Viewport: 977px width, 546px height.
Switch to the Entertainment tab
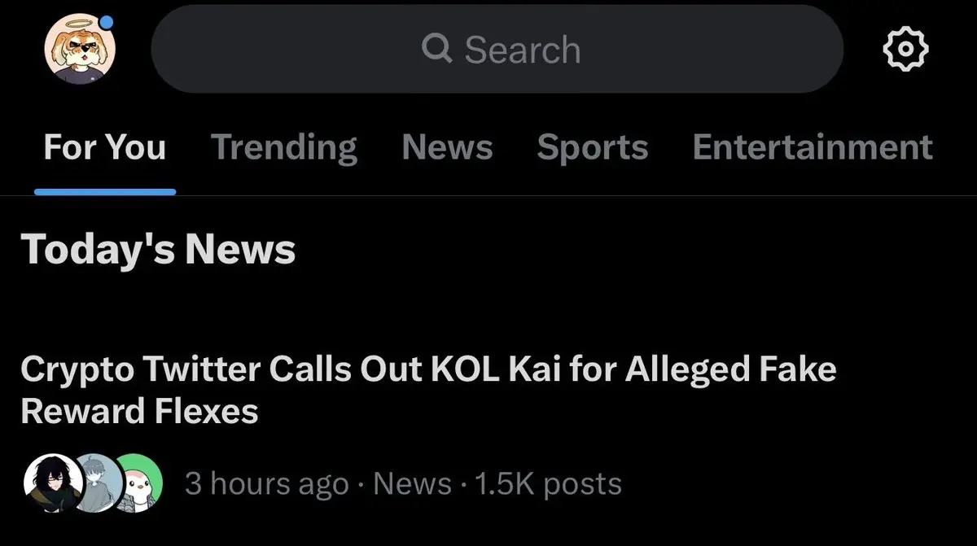pyautogui.click(x=812, y=147)
